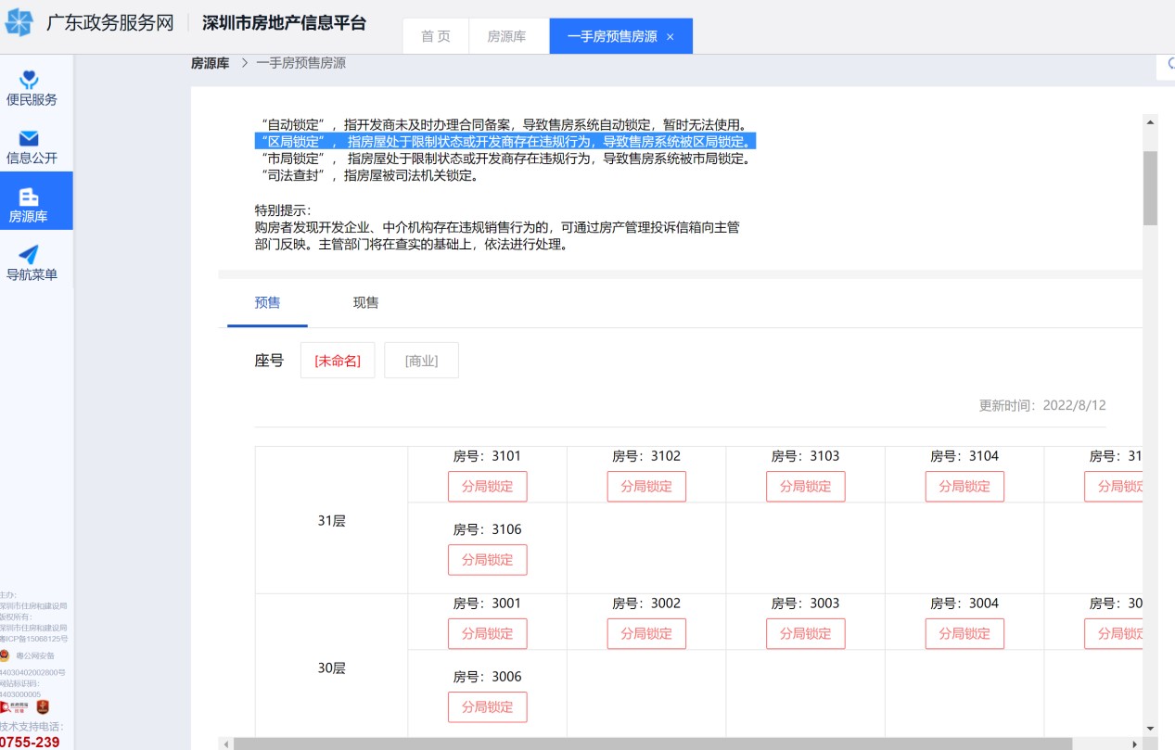Choose the [商业] building option
This screenshot has width=1175, height=750.
pyautogui.click(x=421, y=361)
